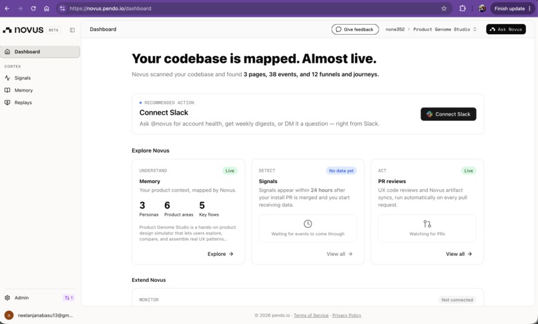Click the Replays screen icon
This screenshot has height=324, width=538.
coord(7,103)
